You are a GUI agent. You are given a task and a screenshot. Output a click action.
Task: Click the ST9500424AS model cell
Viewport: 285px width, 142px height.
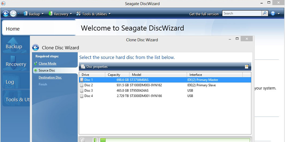(139, 90)
